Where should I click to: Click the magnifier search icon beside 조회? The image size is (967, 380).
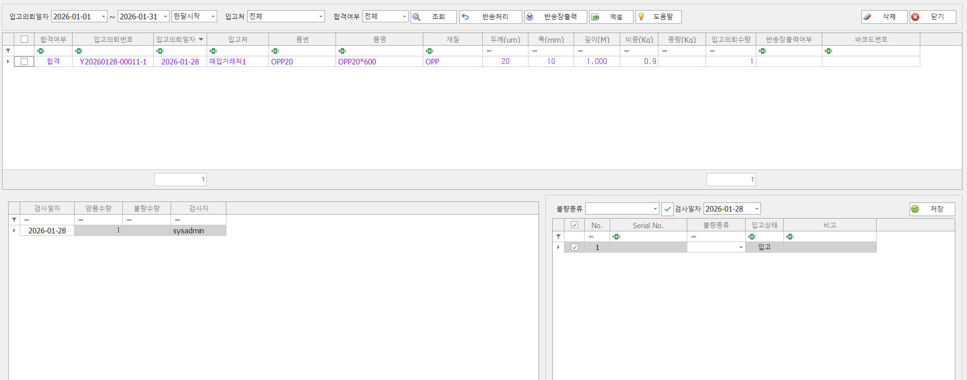point(416,17)
